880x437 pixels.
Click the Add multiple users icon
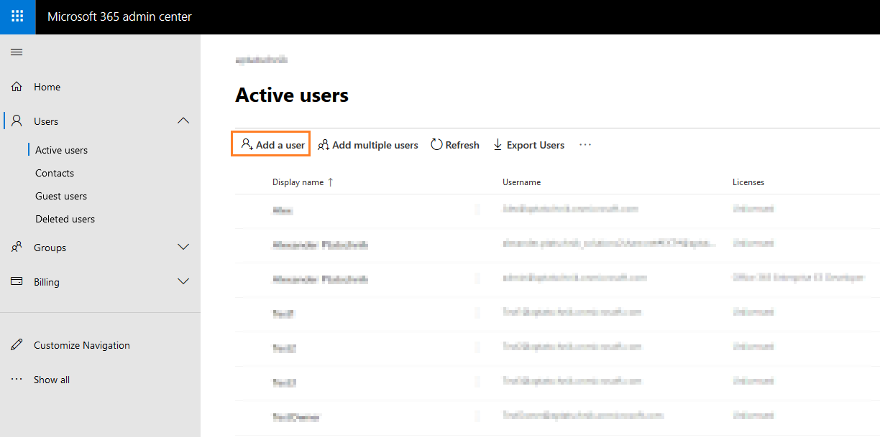coord(324,145)
